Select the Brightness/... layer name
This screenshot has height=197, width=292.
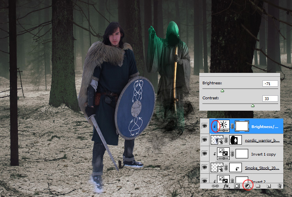265,127
